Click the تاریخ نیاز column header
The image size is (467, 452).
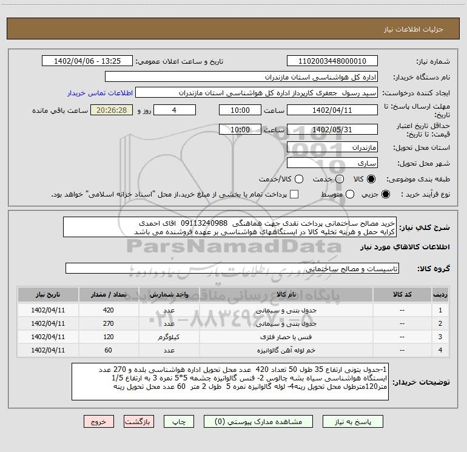[x=48, y=295]
